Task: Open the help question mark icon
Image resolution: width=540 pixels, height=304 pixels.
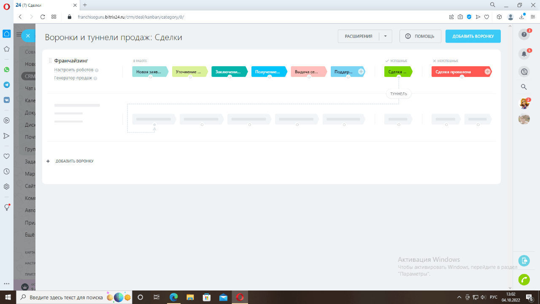Action: (524, 34)
